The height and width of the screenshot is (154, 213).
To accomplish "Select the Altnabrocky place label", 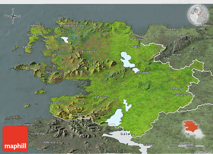I will pyautogui.click(x=89, y=51).
